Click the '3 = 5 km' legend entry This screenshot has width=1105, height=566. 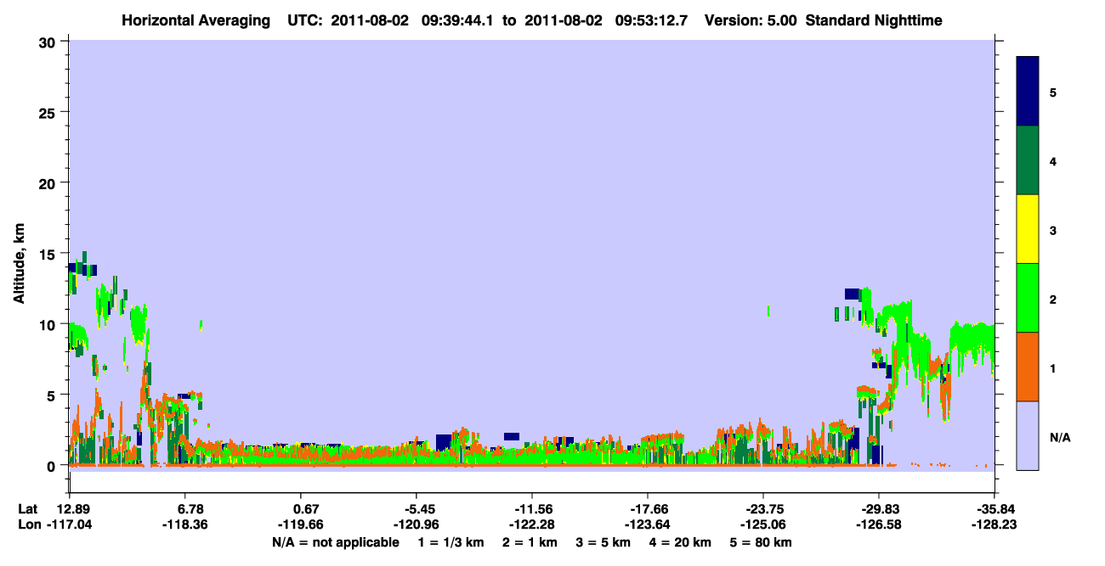pyautogui.click(x=604, y=542)
